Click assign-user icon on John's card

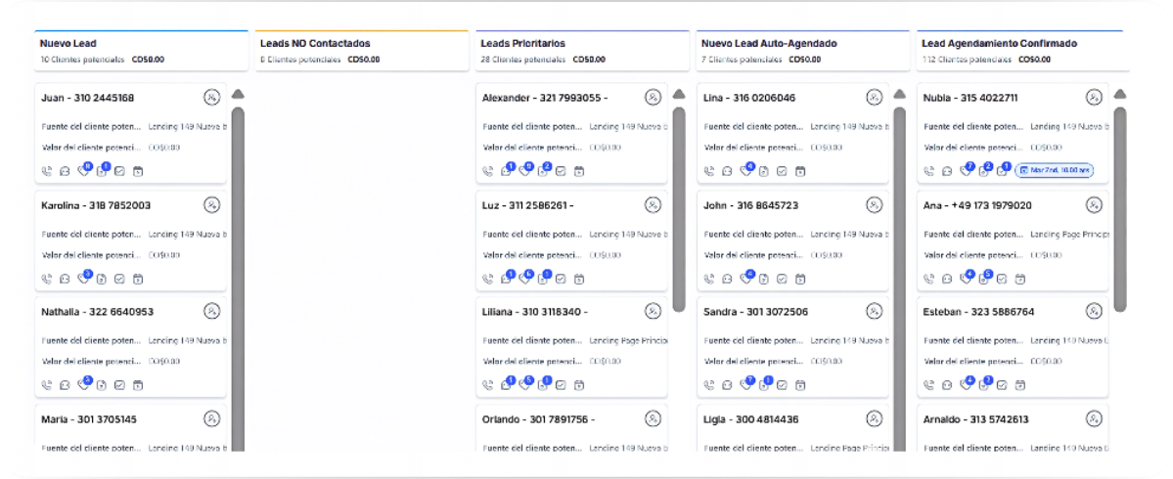click(x=875, y=204)
